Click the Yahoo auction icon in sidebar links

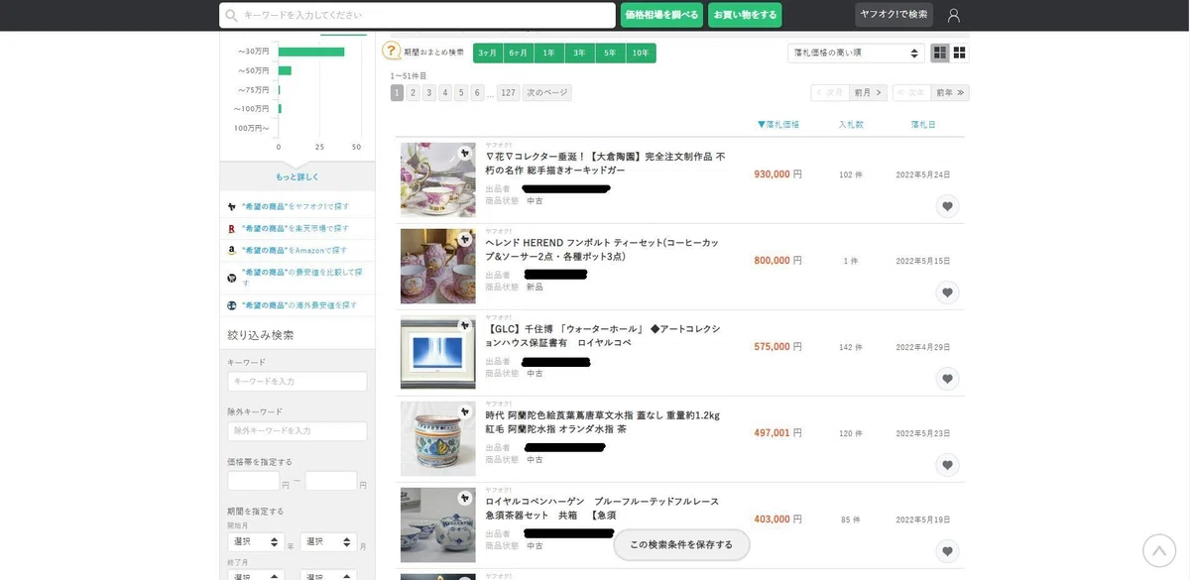coord(232,206)
